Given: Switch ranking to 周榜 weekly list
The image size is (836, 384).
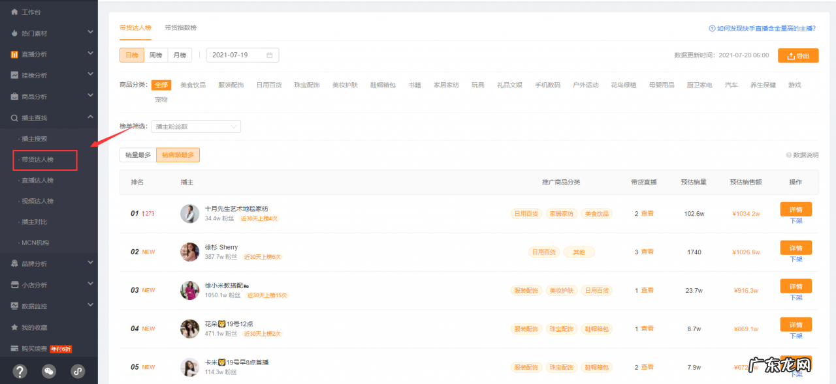Looking at the screenshot, I should (155, 55).
